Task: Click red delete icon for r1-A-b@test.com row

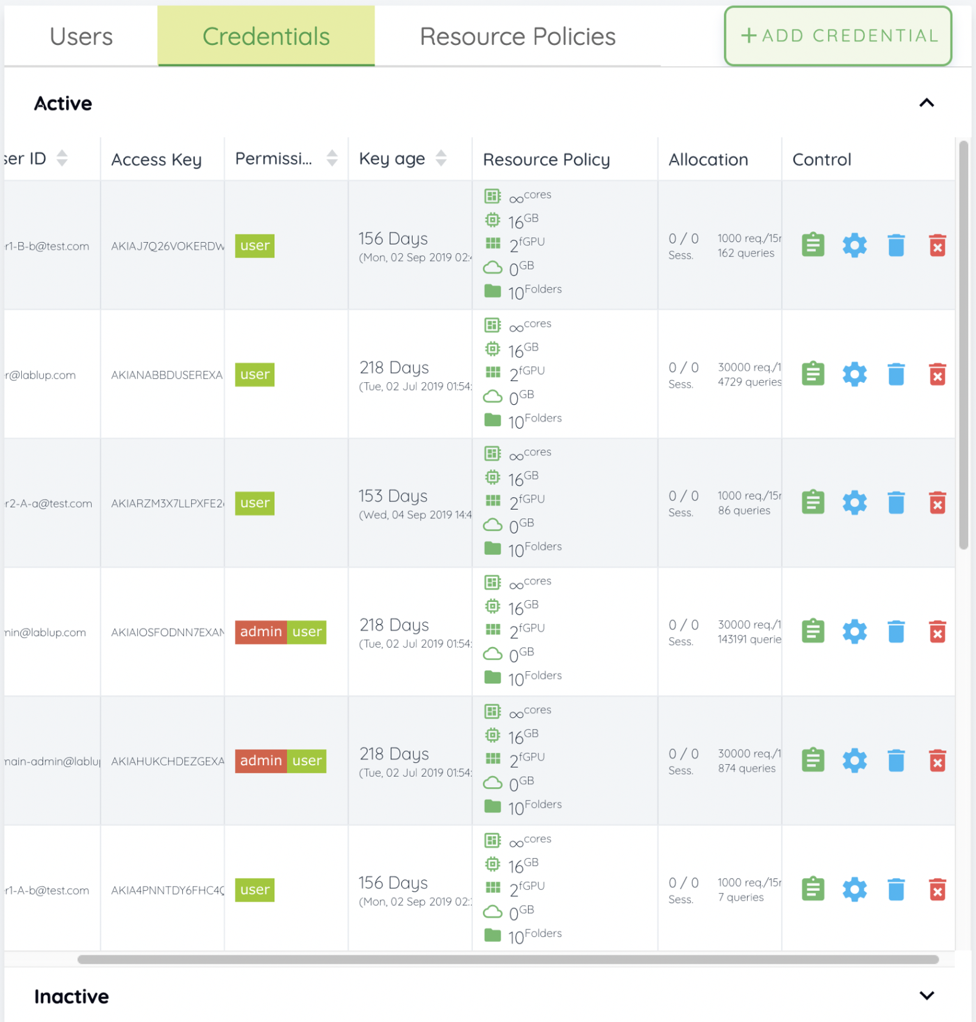Action: pos(937,889)
